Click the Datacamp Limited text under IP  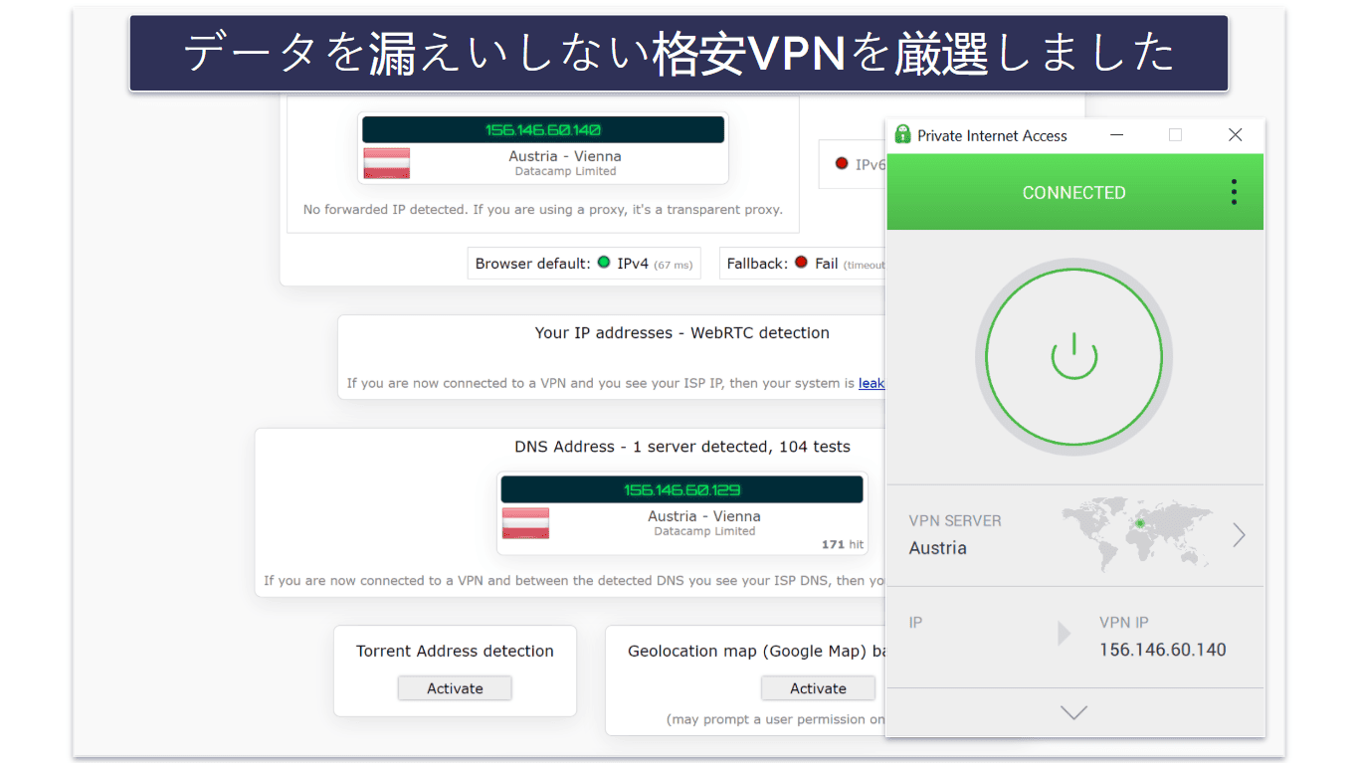click(565, 172)
